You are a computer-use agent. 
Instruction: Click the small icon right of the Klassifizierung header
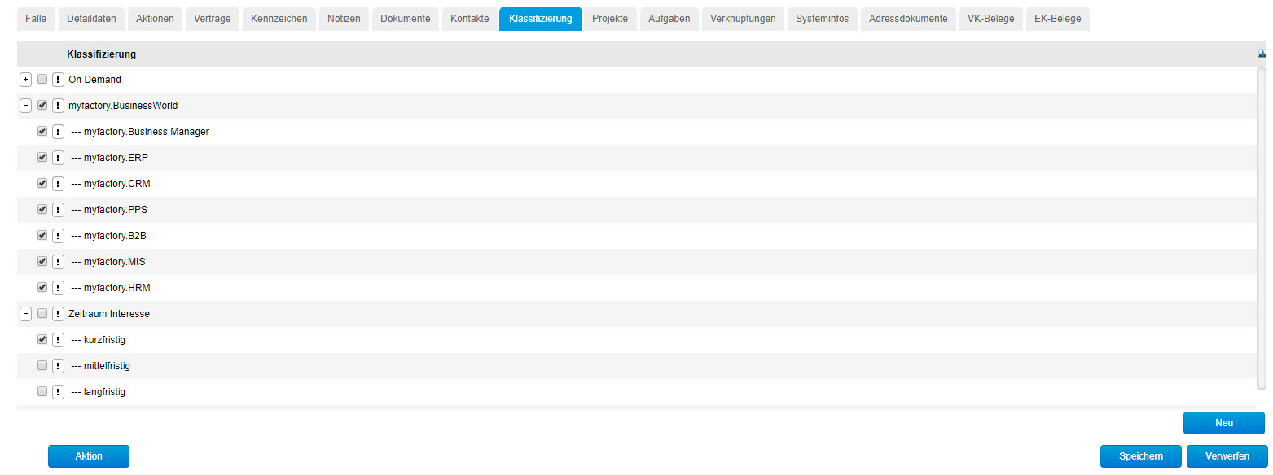point(1263,54)
